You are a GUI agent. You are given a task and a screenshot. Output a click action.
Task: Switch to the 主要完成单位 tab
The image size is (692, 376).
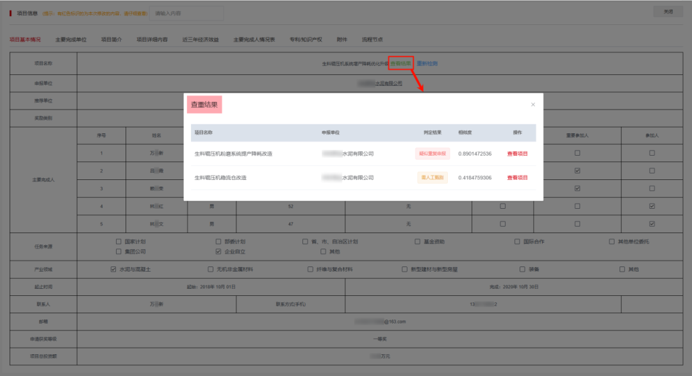[71, 40]
